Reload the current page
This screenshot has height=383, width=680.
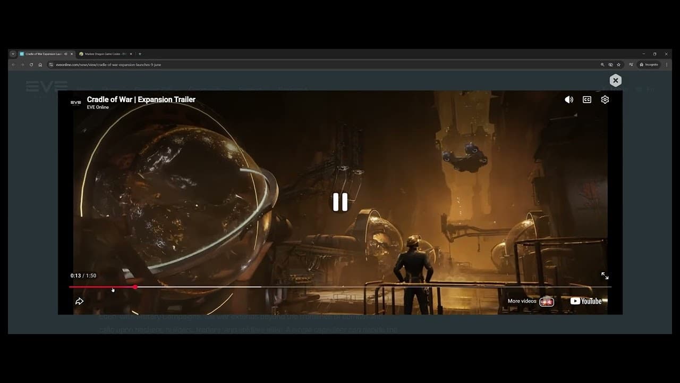tap(31, 64)
